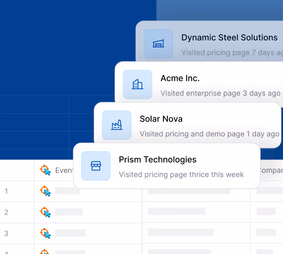Viewport: 283px width, 254px height.
Task: Click the event target icon in row 2
Action: [45, 212]
